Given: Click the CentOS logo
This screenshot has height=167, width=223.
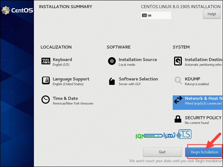Looking at the screenshot, I should click(17, 10).
